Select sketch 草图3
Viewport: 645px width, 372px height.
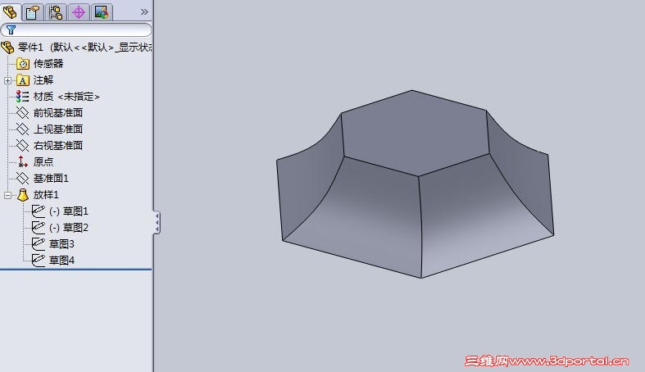(x=61, y=244)
